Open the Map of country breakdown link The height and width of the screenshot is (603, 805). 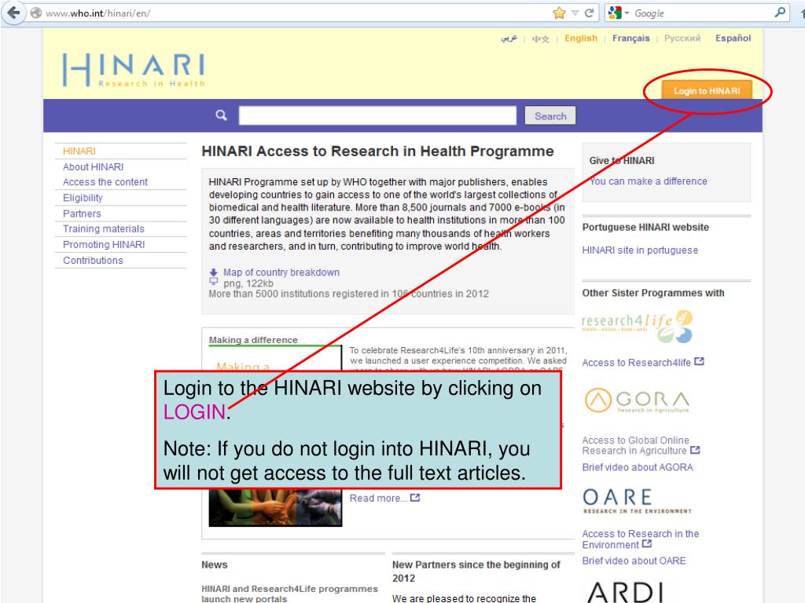pos(281,272)
